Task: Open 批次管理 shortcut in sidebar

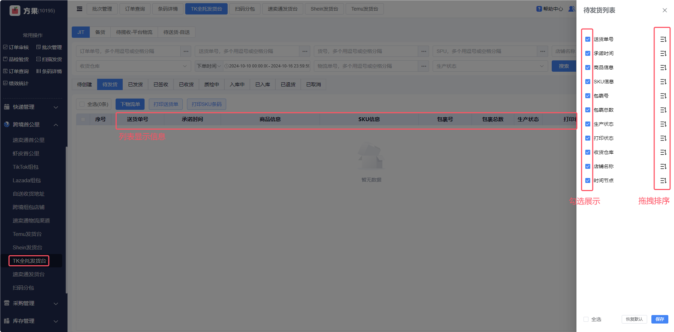Action: pos(49,47)
